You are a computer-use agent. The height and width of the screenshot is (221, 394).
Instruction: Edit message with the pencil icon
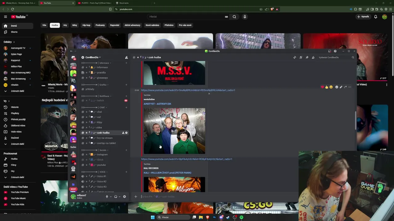point(341,87)
